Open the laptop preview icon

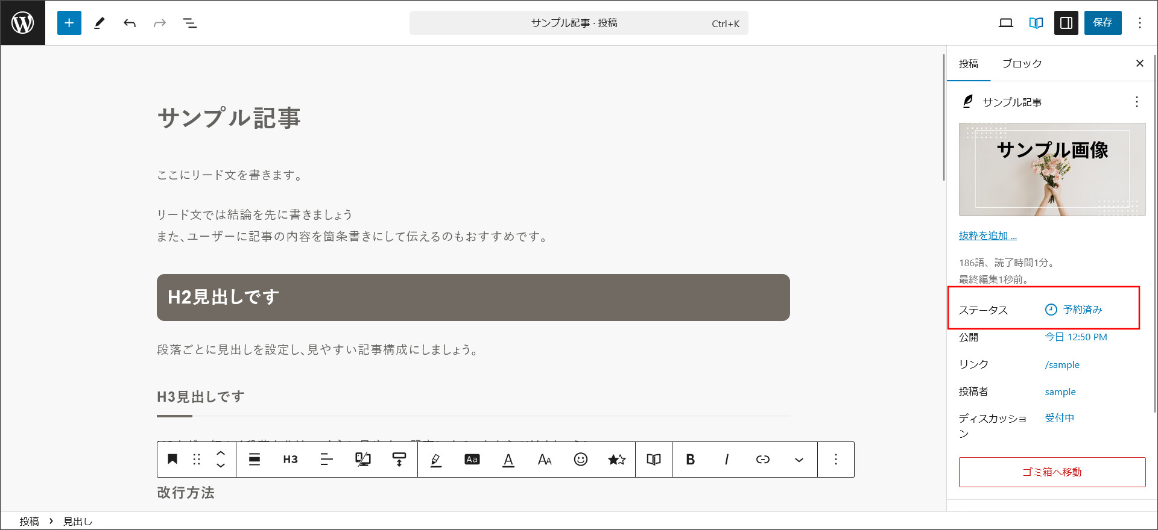(1006, 23)
